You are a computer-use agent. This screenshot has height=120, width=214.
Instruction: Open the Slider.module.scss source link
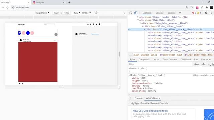click(x=203, y=75)
